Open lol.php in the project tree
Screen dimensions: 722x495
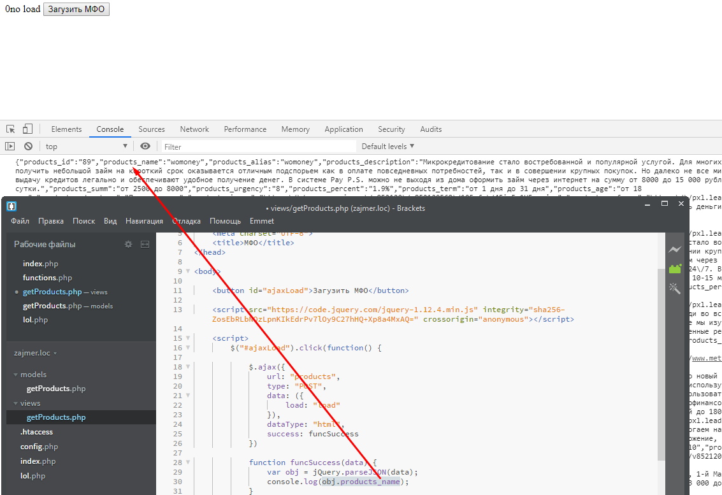32,476
